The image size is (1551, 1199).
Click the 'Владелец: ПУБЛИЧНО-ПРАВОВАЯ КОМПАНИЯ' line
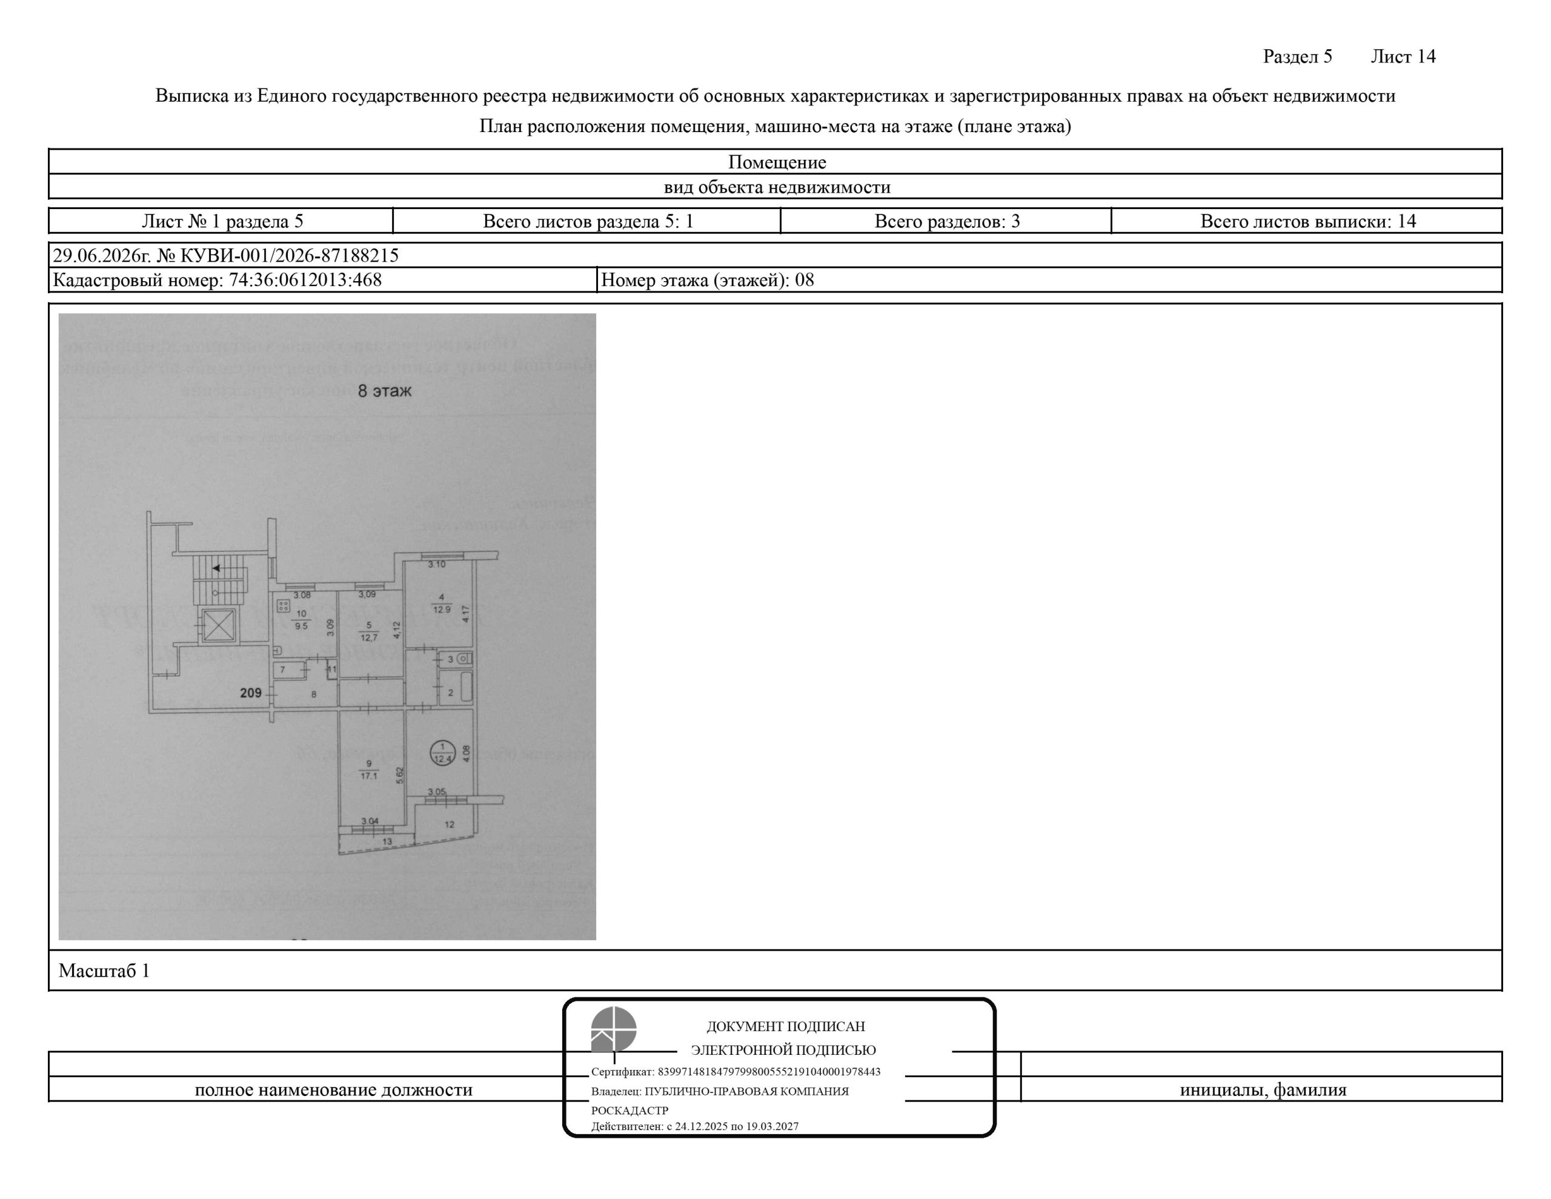720,1091
